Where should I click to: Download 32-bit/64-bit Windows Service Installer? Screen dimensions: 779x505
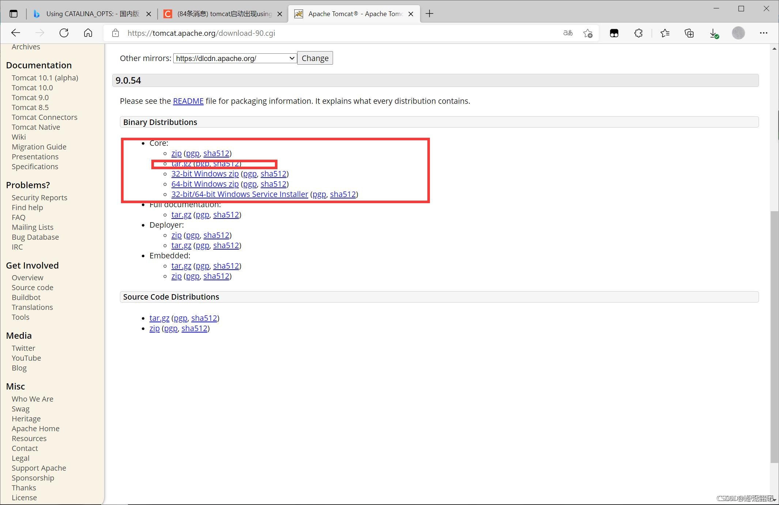click(240, 194)
